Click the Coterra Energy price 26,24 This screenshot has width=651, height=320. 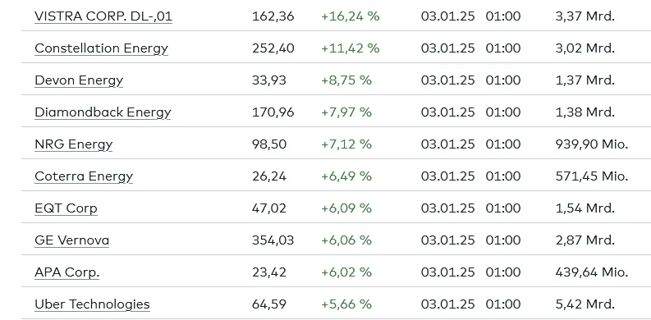(x=269, y=176)
